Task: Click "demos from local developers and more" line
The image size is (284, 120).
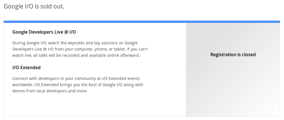Action: [50, 91]
